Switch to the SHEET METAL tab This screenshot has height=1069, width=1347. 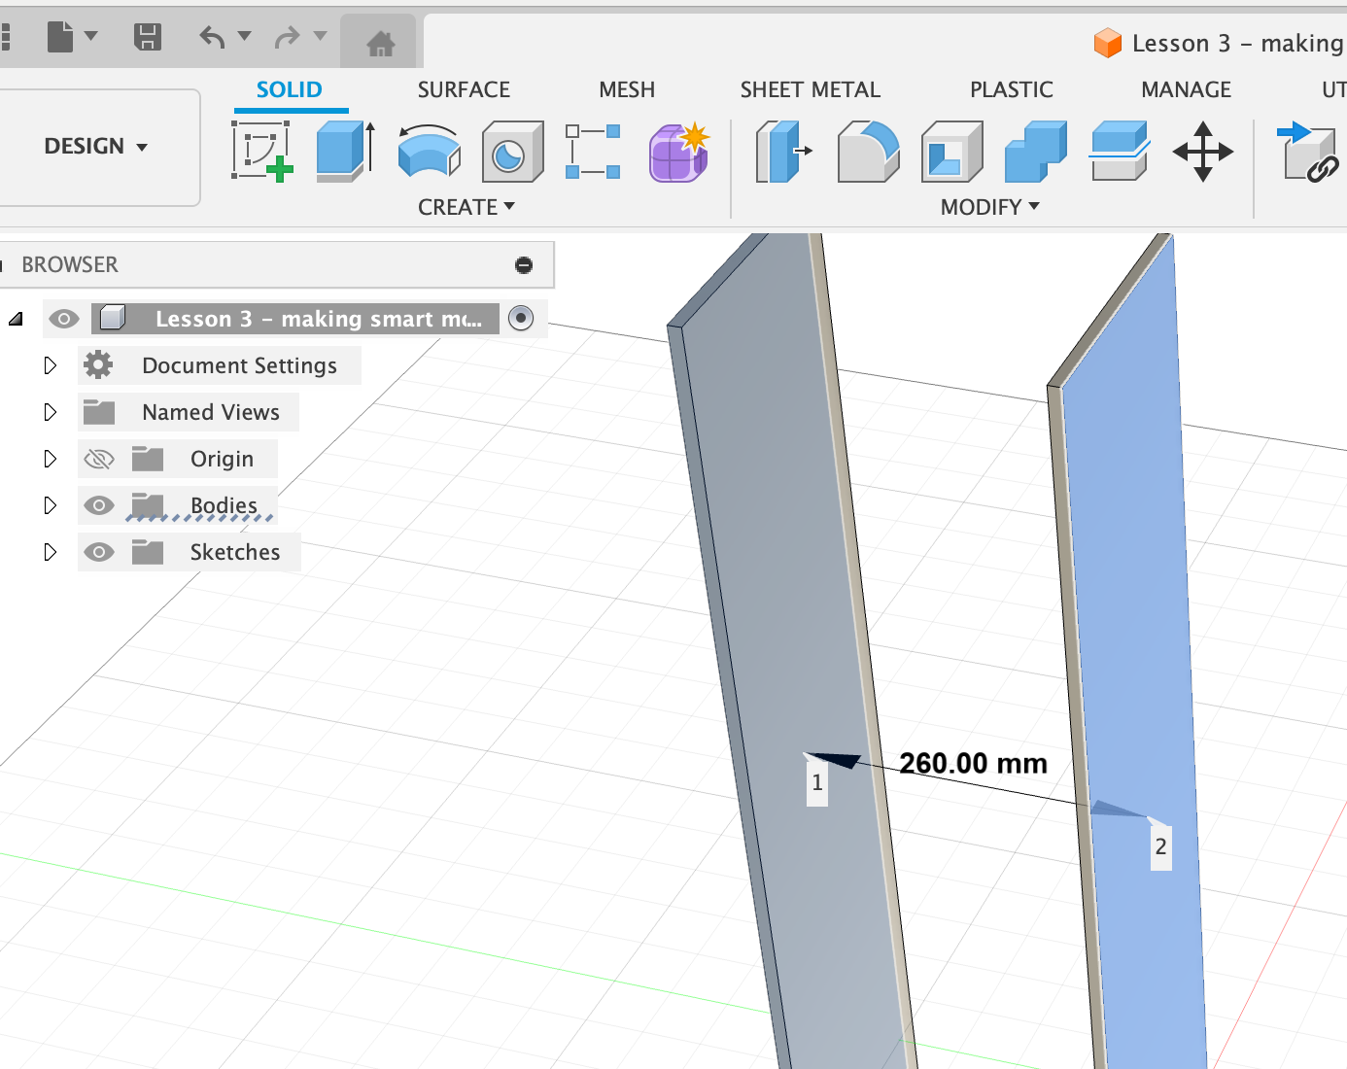[810, 89]
